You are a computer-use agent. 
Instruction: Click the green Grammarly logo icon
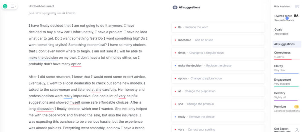[x=5, y=6]
